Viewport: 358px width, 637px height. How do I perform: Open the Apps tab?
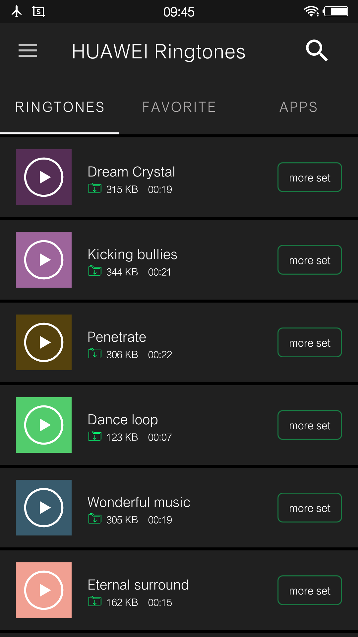tap(298, 107)
